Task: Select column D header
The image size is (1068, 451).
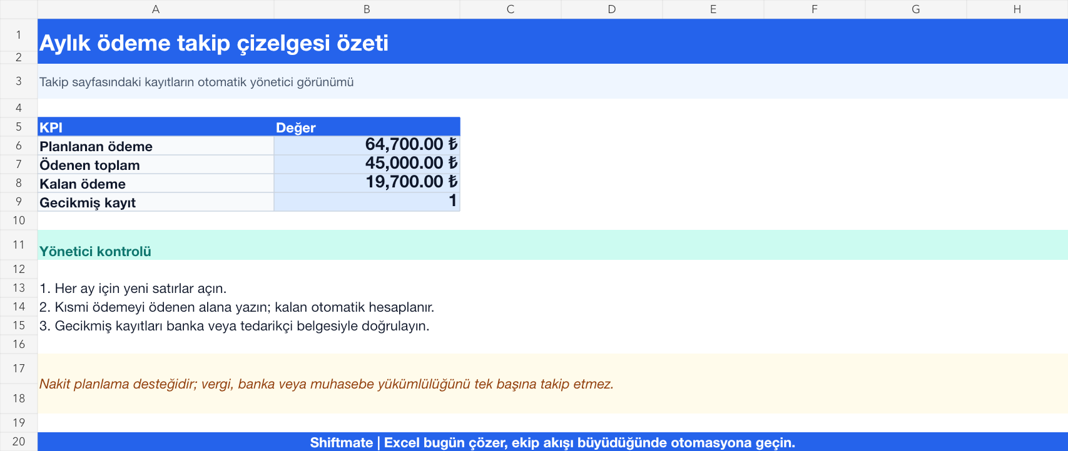Action: pyautogui.click(x=612, y=9)
